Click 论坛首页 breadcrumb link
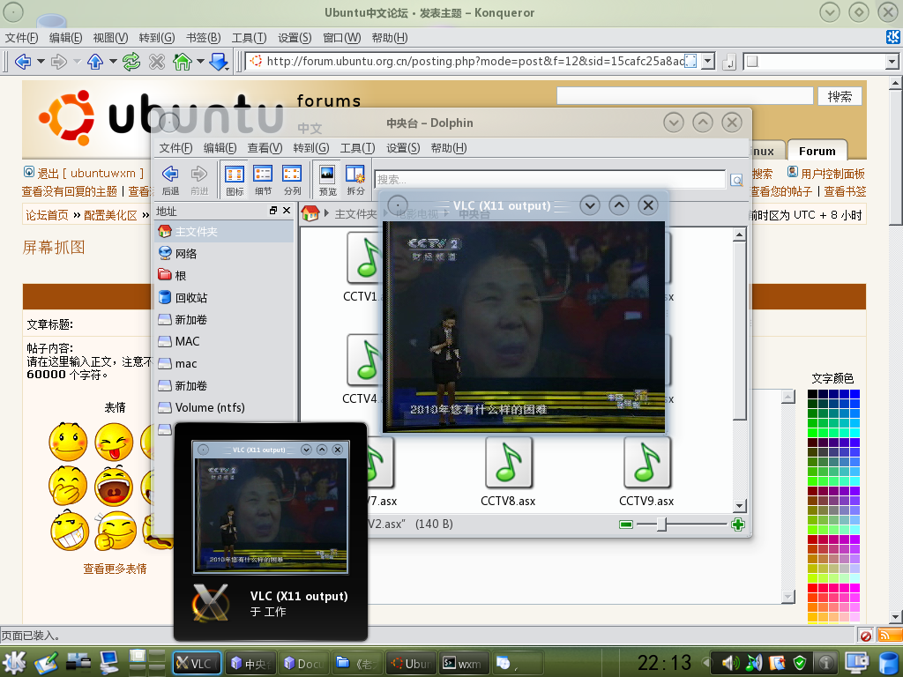Viewport: 903px width, 677px height. [47, 215]
